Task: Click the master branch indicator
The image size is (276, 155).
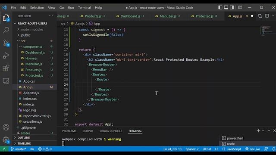Action: (x=19, y=149)
